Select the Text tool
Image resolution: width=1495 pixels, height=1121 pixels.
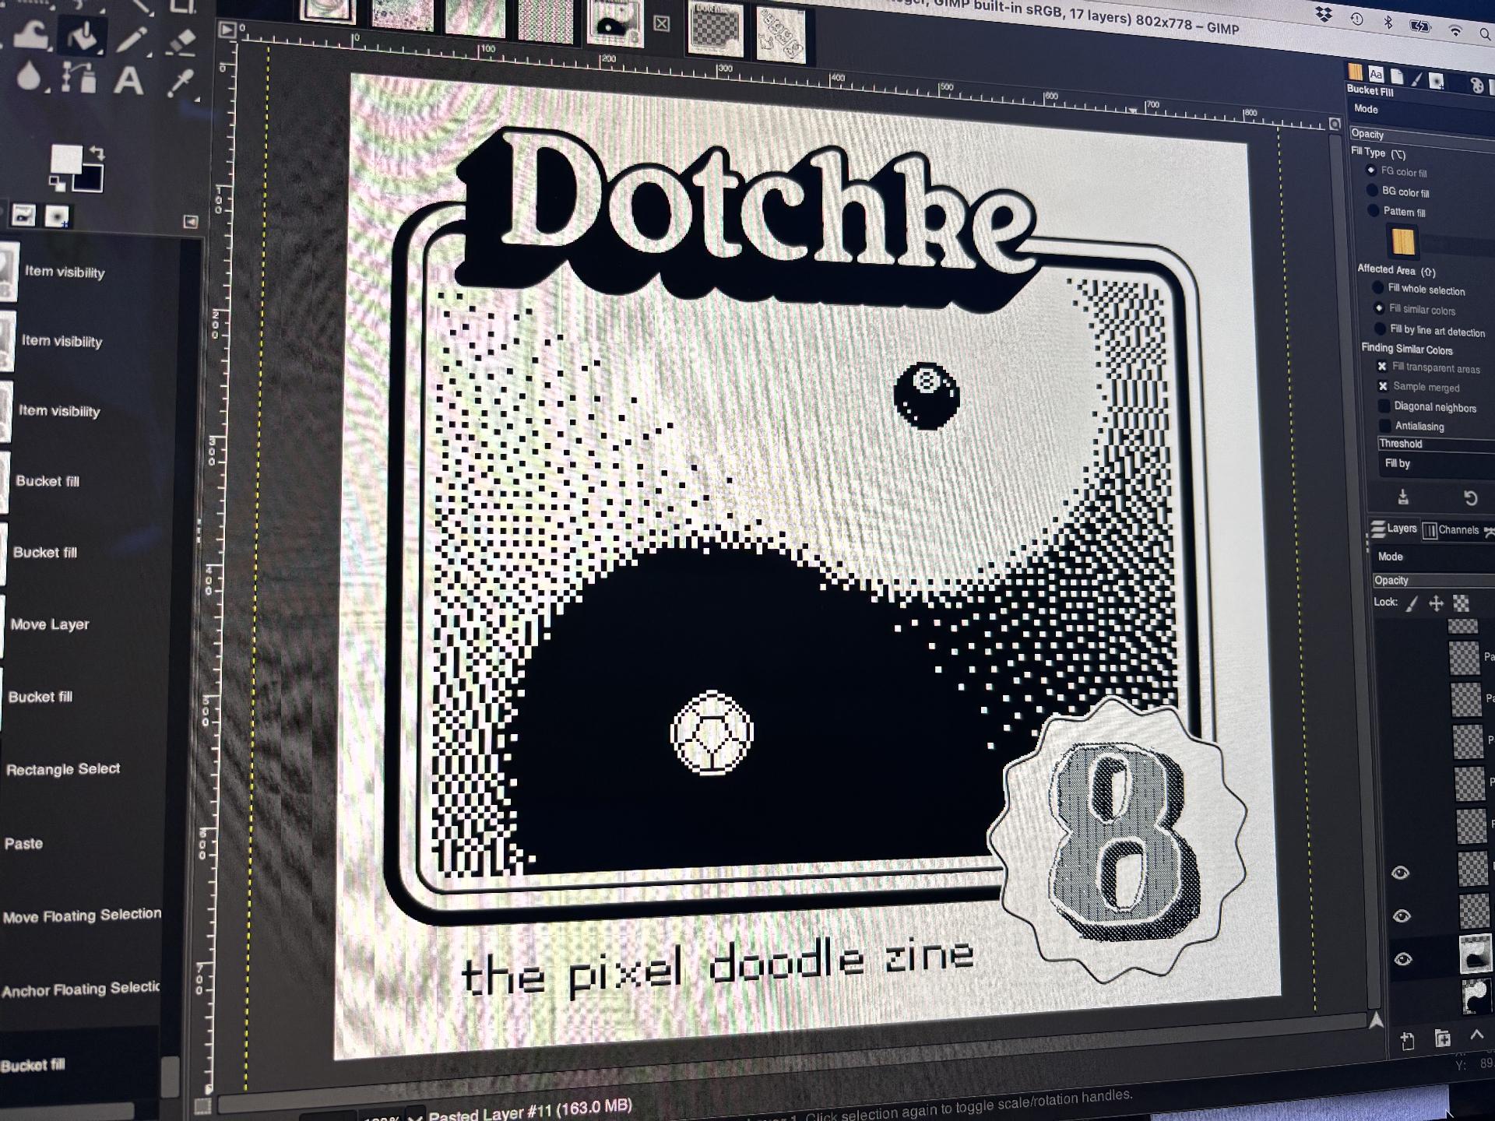pyautogui.click(x=129, y=81)
